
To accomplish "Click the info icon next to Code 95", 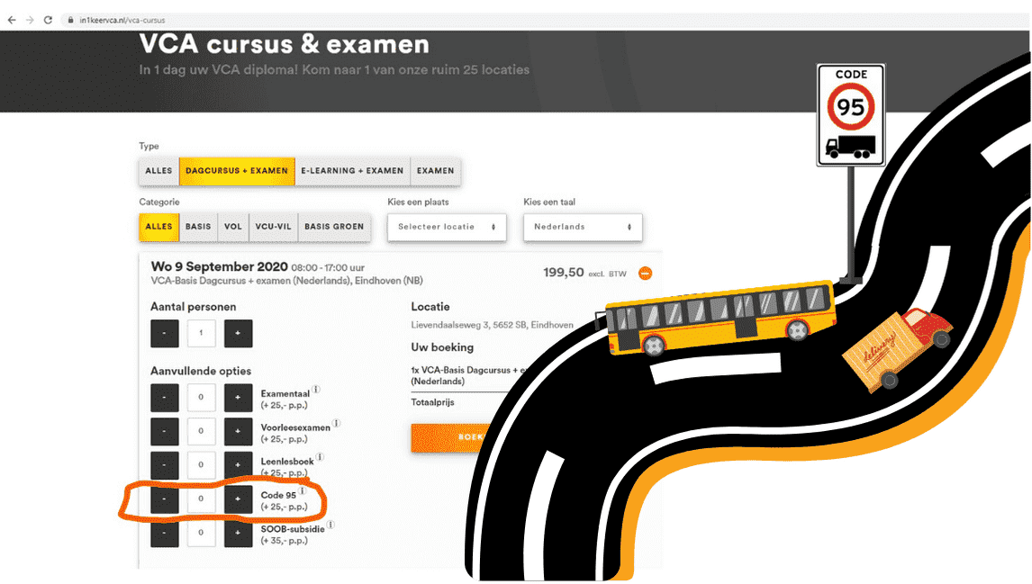I will (x=303, y=491).
